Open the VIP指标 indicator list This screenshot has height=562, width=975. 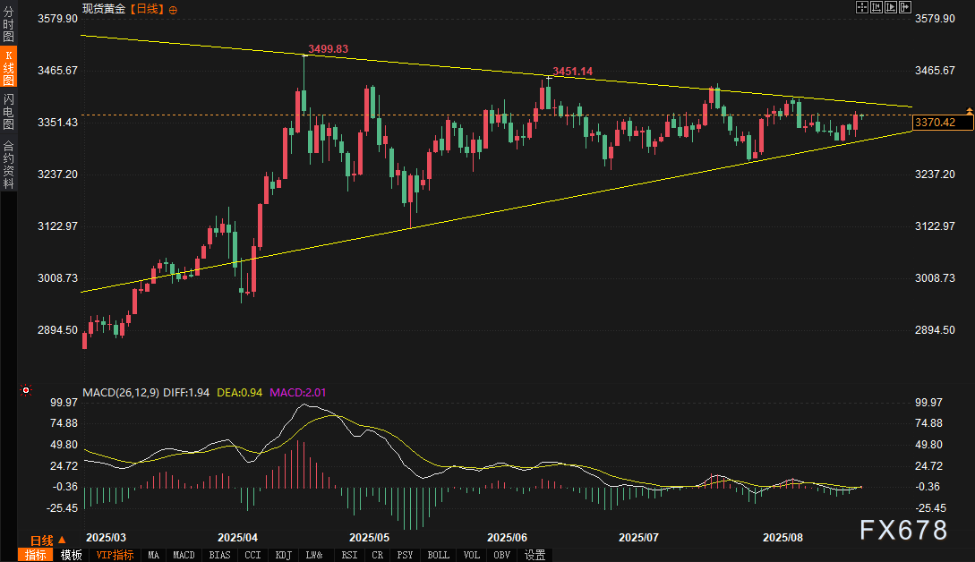pos(115,555)
